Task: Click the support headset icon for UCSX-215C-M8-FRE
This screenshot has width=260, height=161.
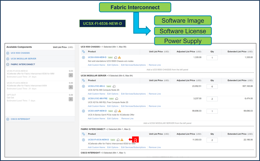Action: coord(117,99)
